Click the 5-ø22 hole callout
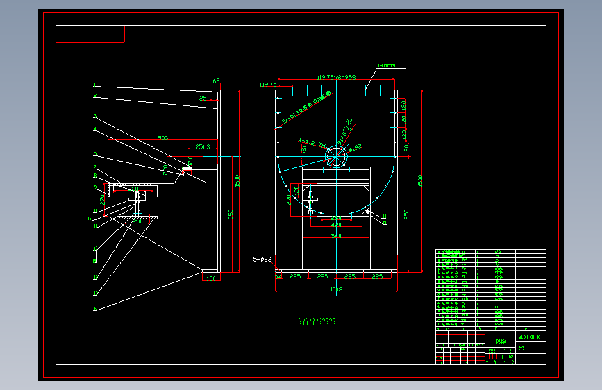This screenshot has height=390, width=602. [262, 259]
